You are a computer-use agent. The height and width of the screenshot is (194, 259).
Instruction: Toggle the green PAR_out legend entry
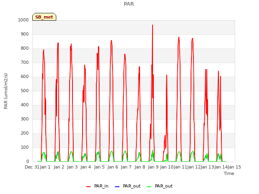point(159,186)
